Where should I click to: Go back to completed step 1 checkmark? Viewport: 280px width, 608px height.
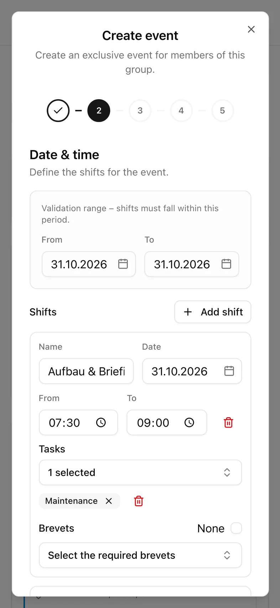[x=58, y=111]
